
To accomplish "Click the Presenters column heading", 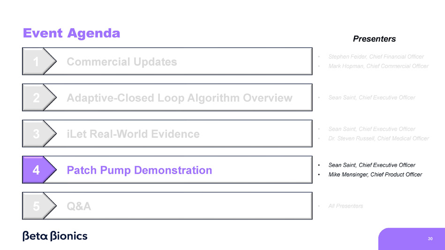I will 374,39.
